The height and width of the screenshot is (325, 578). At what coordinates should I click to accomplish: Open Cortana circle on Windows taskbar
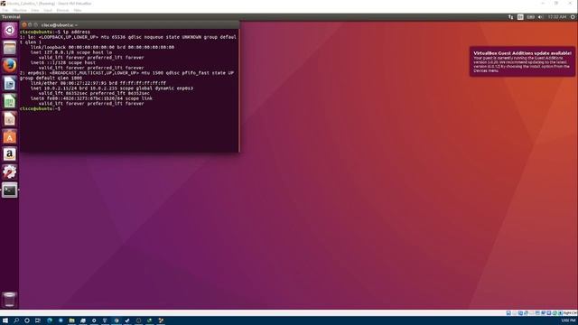tap(27, 320)
